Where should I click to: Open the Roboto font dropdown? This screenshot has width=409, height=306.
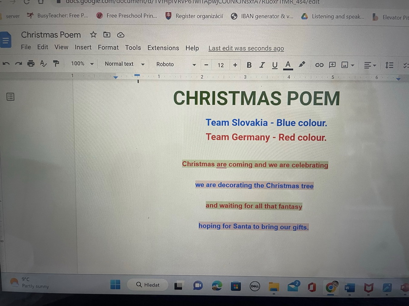176,64
